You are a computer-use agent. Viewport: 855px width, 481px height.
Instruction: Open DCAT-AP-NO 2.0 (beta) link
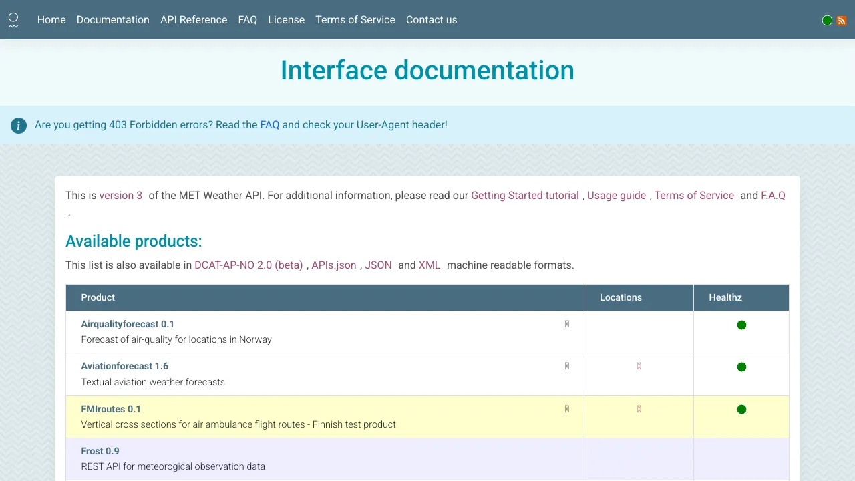(x=248, y=265)
